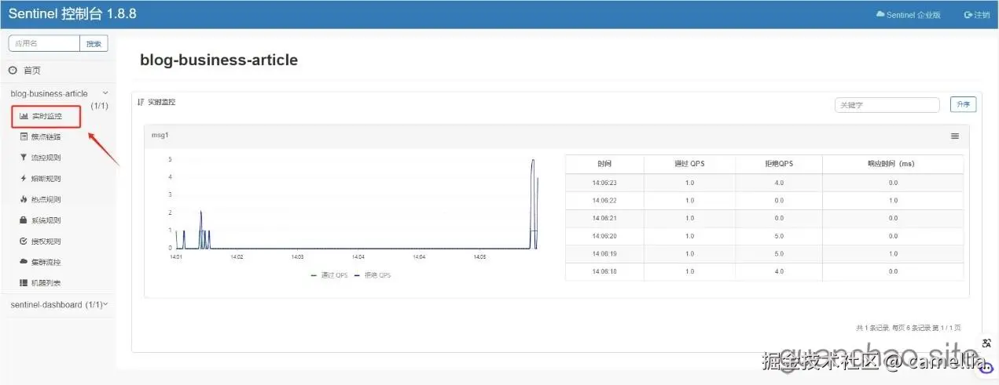
Task: Click the (1/1) count under blog-business-article
Action: (x=99, y=105)
